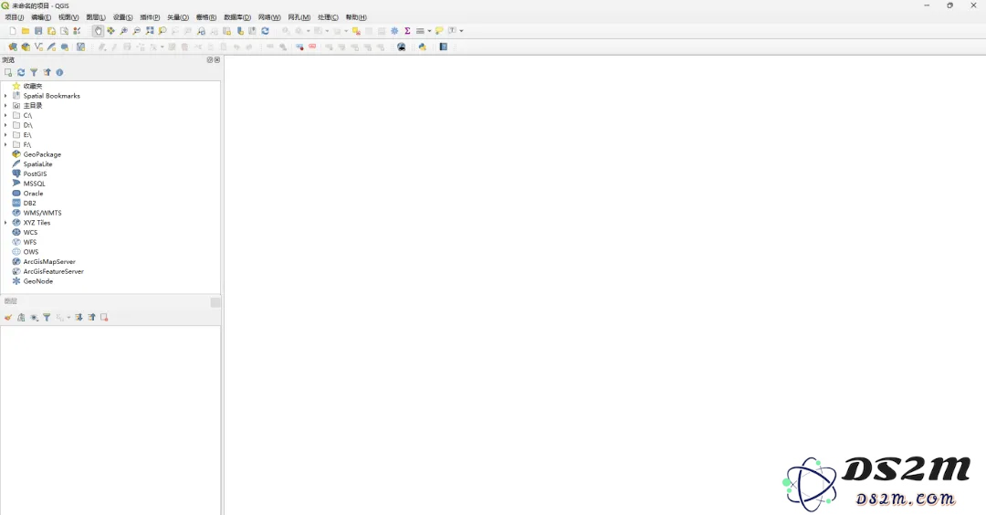Add selected layers in the Browser panel

(x=8, y=72)
